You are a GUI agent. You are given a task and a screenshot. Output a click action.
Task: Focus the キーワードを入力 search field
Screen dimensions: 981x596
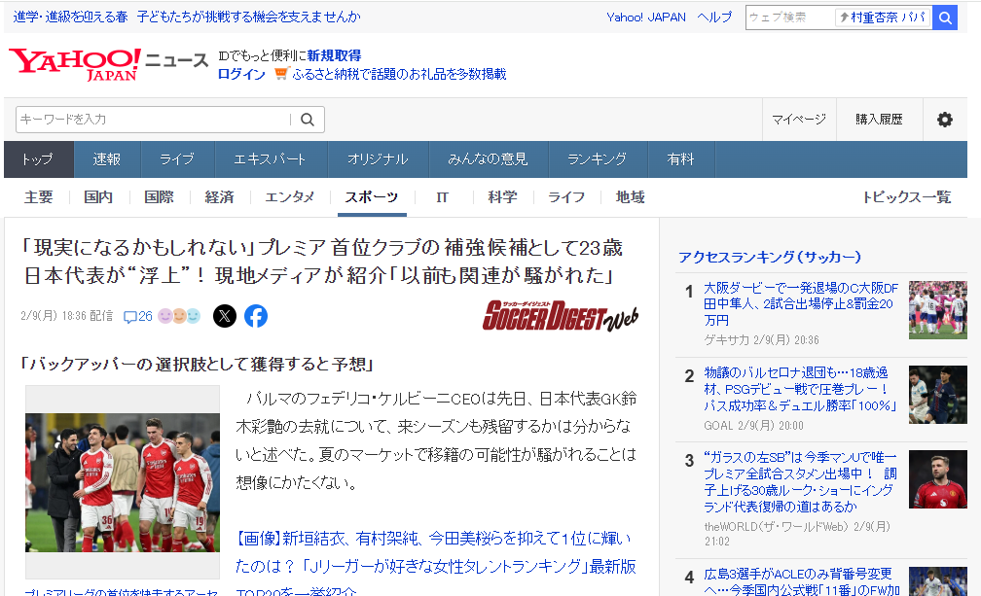pos(152,120)
